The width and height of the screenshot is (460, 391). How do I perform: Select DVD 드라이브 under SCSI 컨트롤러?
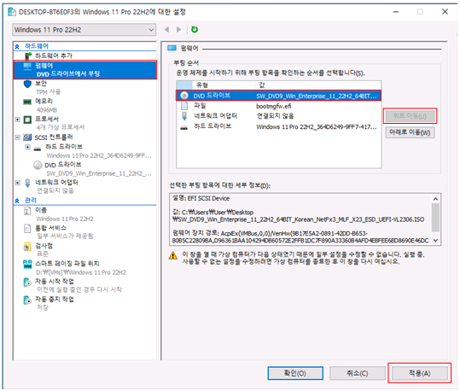pyautogui.click(x=63, y=165)
